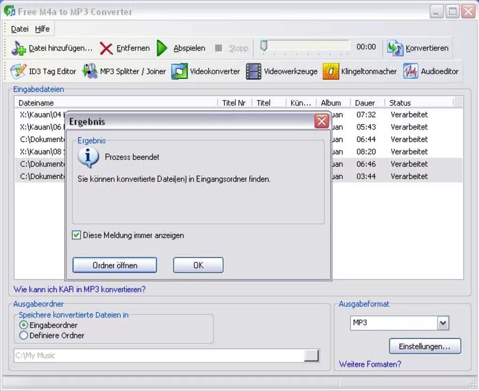Open the Datei menu
This screenshot has width=479, height=391.
20,29
